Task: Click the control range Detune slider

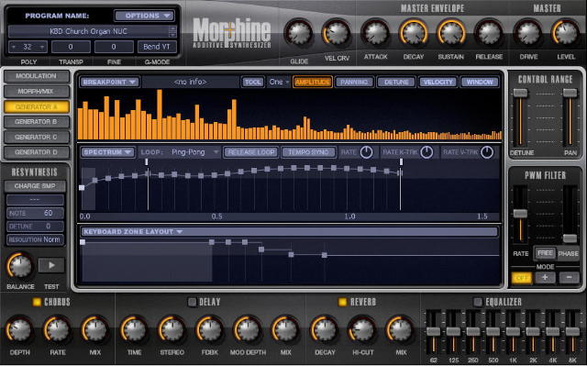Action: click(x=520, y=94)
